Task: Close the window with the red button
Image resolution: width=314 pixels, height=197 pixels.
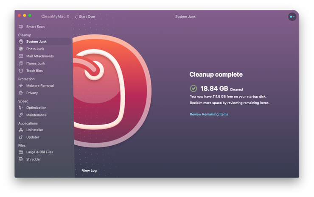Action: point(19,15)
